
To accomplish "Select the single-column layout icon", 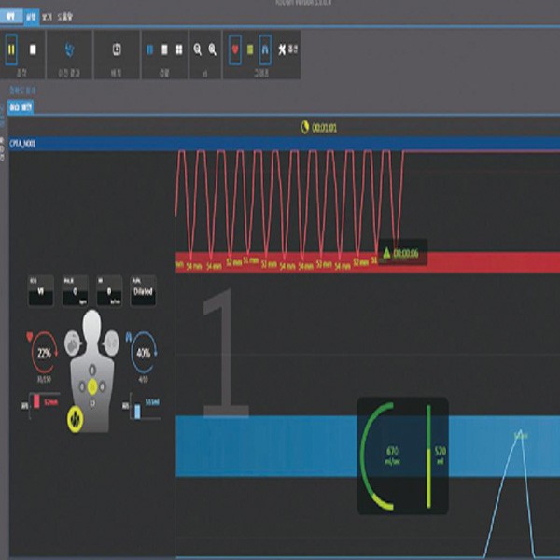I will click(x=150, y=48).
